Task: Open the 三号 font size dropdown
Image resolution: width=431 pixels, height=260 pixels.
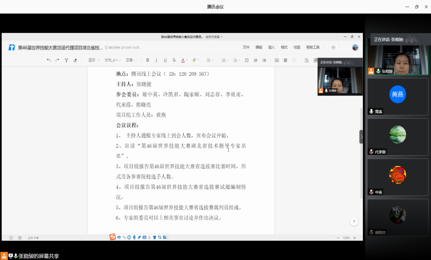Action: 130,60
